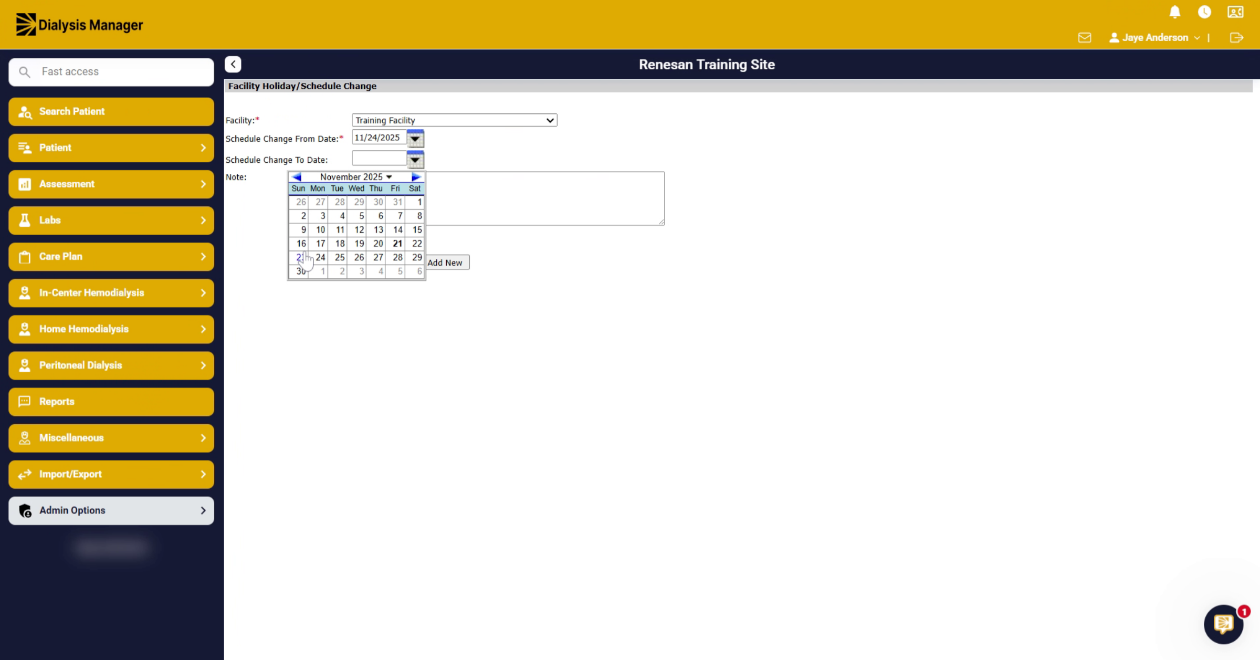This screenshot has height=660, width=1260.
Task: Open Schedule Change From Date calendar picker
Action: [x=415, y=139]
